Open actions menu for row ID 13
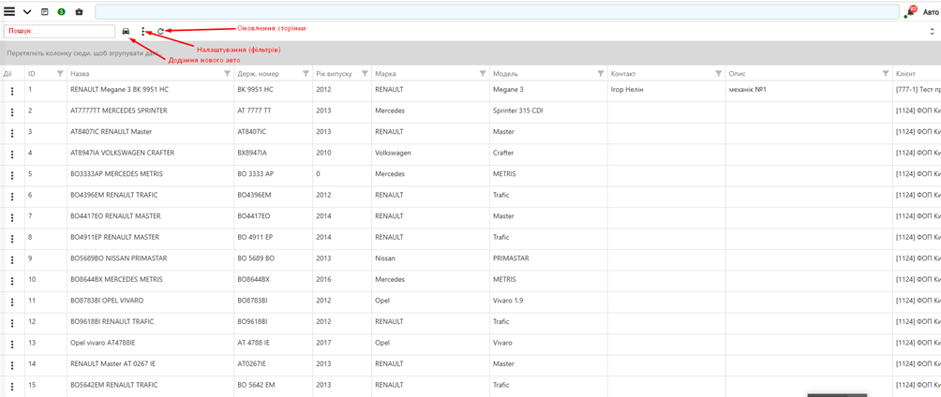 pyautogui.click(x=12, y=345)
